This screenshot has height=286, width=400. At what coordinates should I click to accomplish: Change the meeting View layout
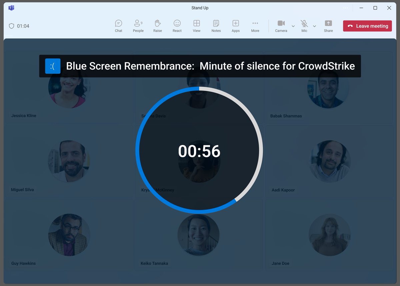click(197, 26)
